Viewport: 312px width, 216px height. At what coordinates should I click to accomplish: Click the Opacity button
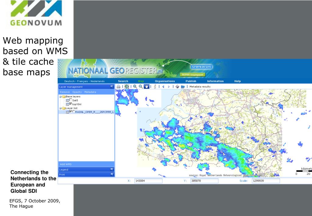[77, 92]
